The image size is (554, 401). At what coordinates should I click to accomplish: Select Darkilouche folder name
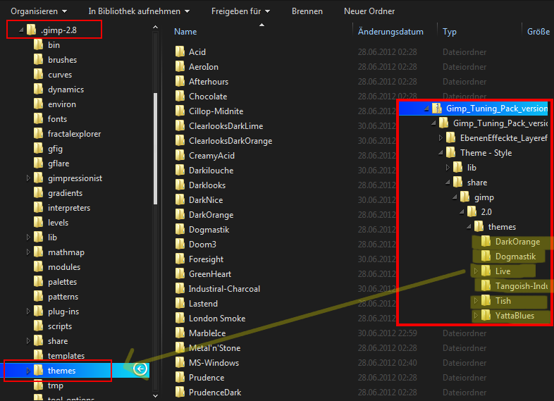pyautogui.click(x=211, y=171)
